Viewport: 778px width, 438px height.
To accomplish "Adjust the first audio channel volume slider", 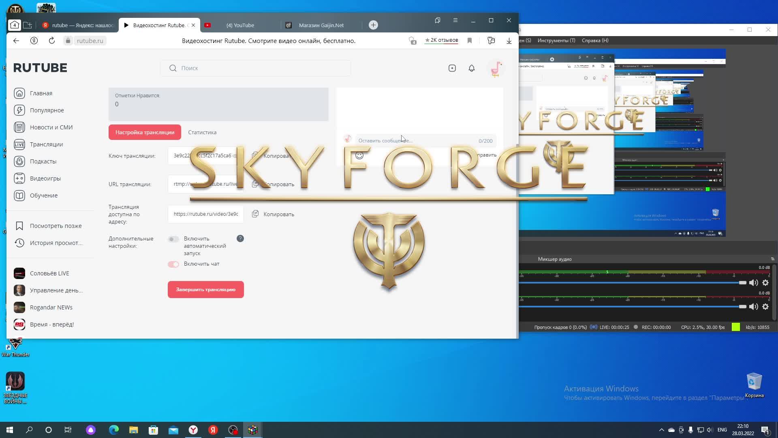I will 742,283.
